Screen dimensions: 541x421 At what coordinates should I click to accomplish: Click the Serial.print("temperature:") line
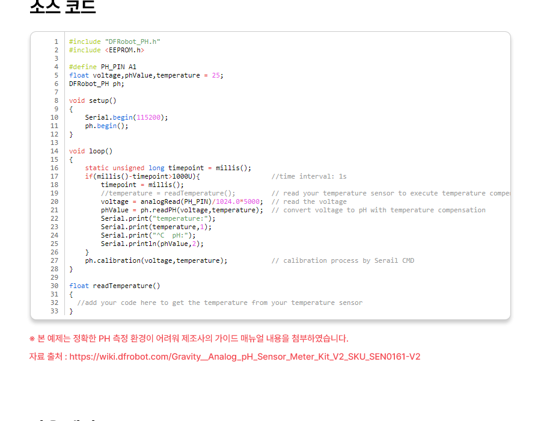[157, 218]
